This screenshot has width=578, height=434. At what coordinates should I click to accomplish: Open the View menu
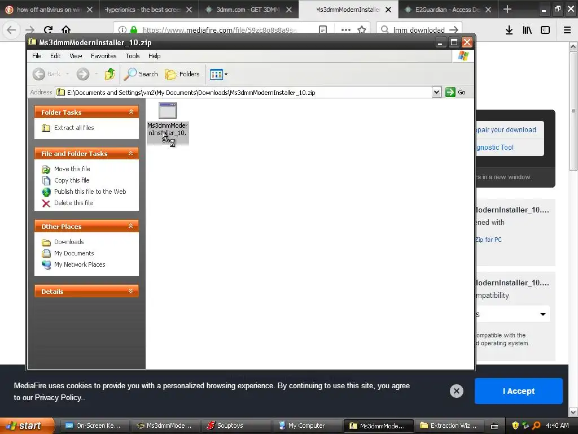(x=76, y=56)
